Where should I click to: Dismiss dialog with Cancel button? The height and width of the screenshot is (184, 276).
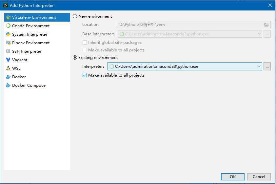(259, 176)
